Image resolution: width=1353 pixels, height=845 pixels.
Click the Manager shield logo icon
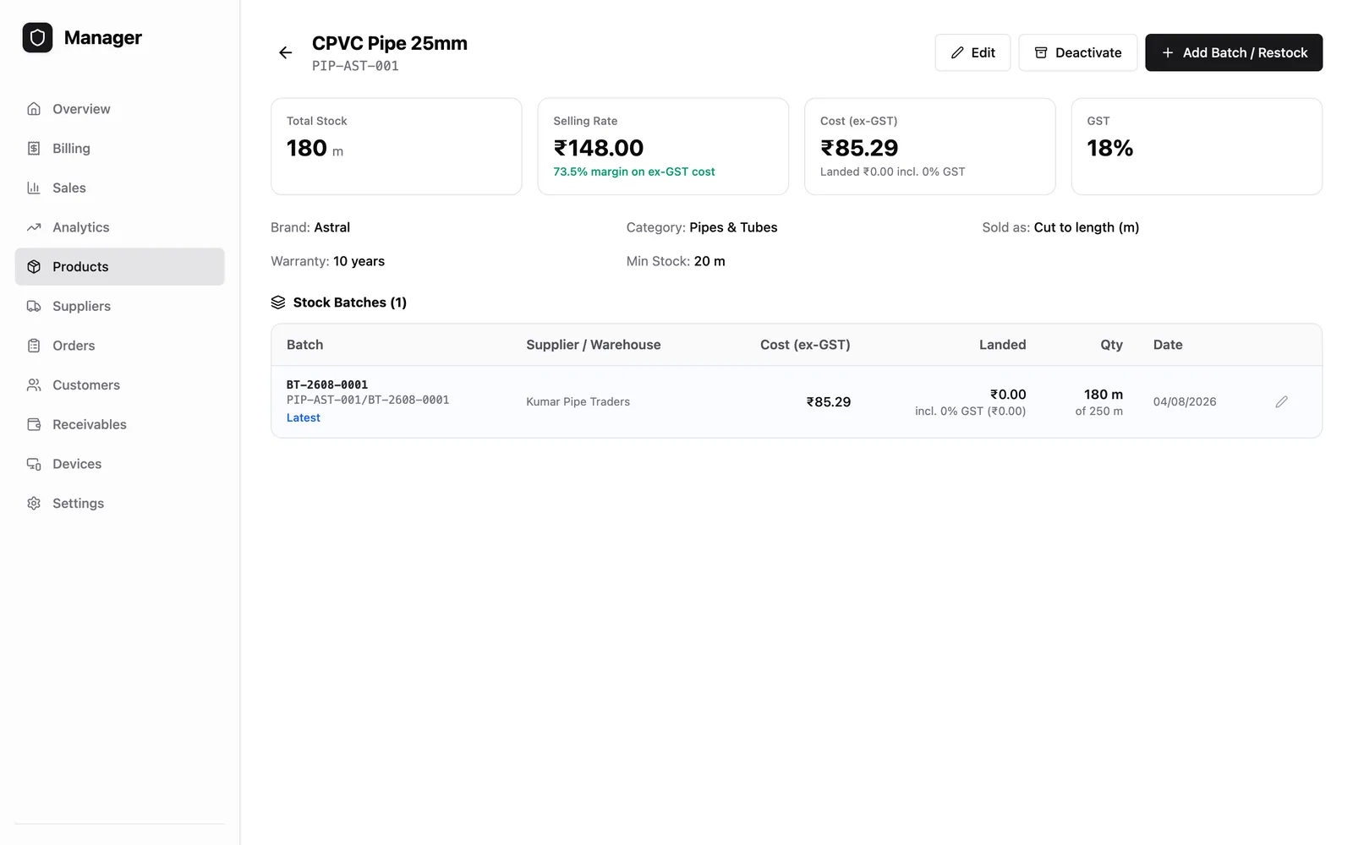pyautogui.click(x=37, y=37)
